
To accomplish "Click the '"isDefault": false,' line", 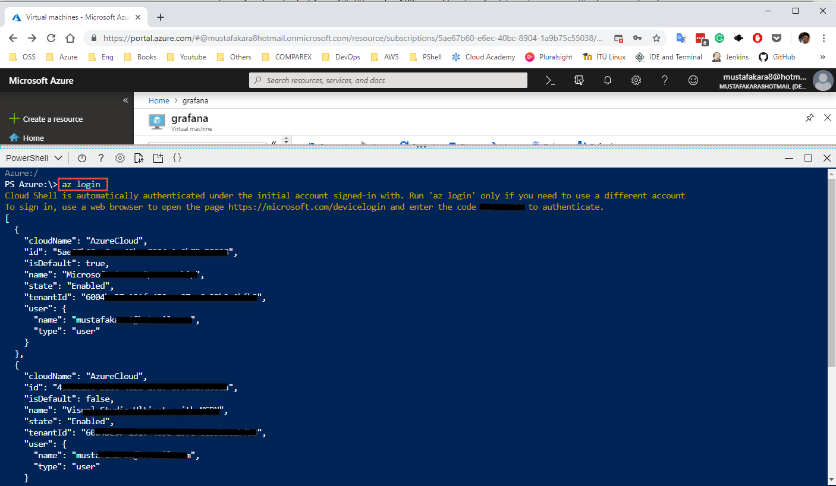I will click(69, 399).
